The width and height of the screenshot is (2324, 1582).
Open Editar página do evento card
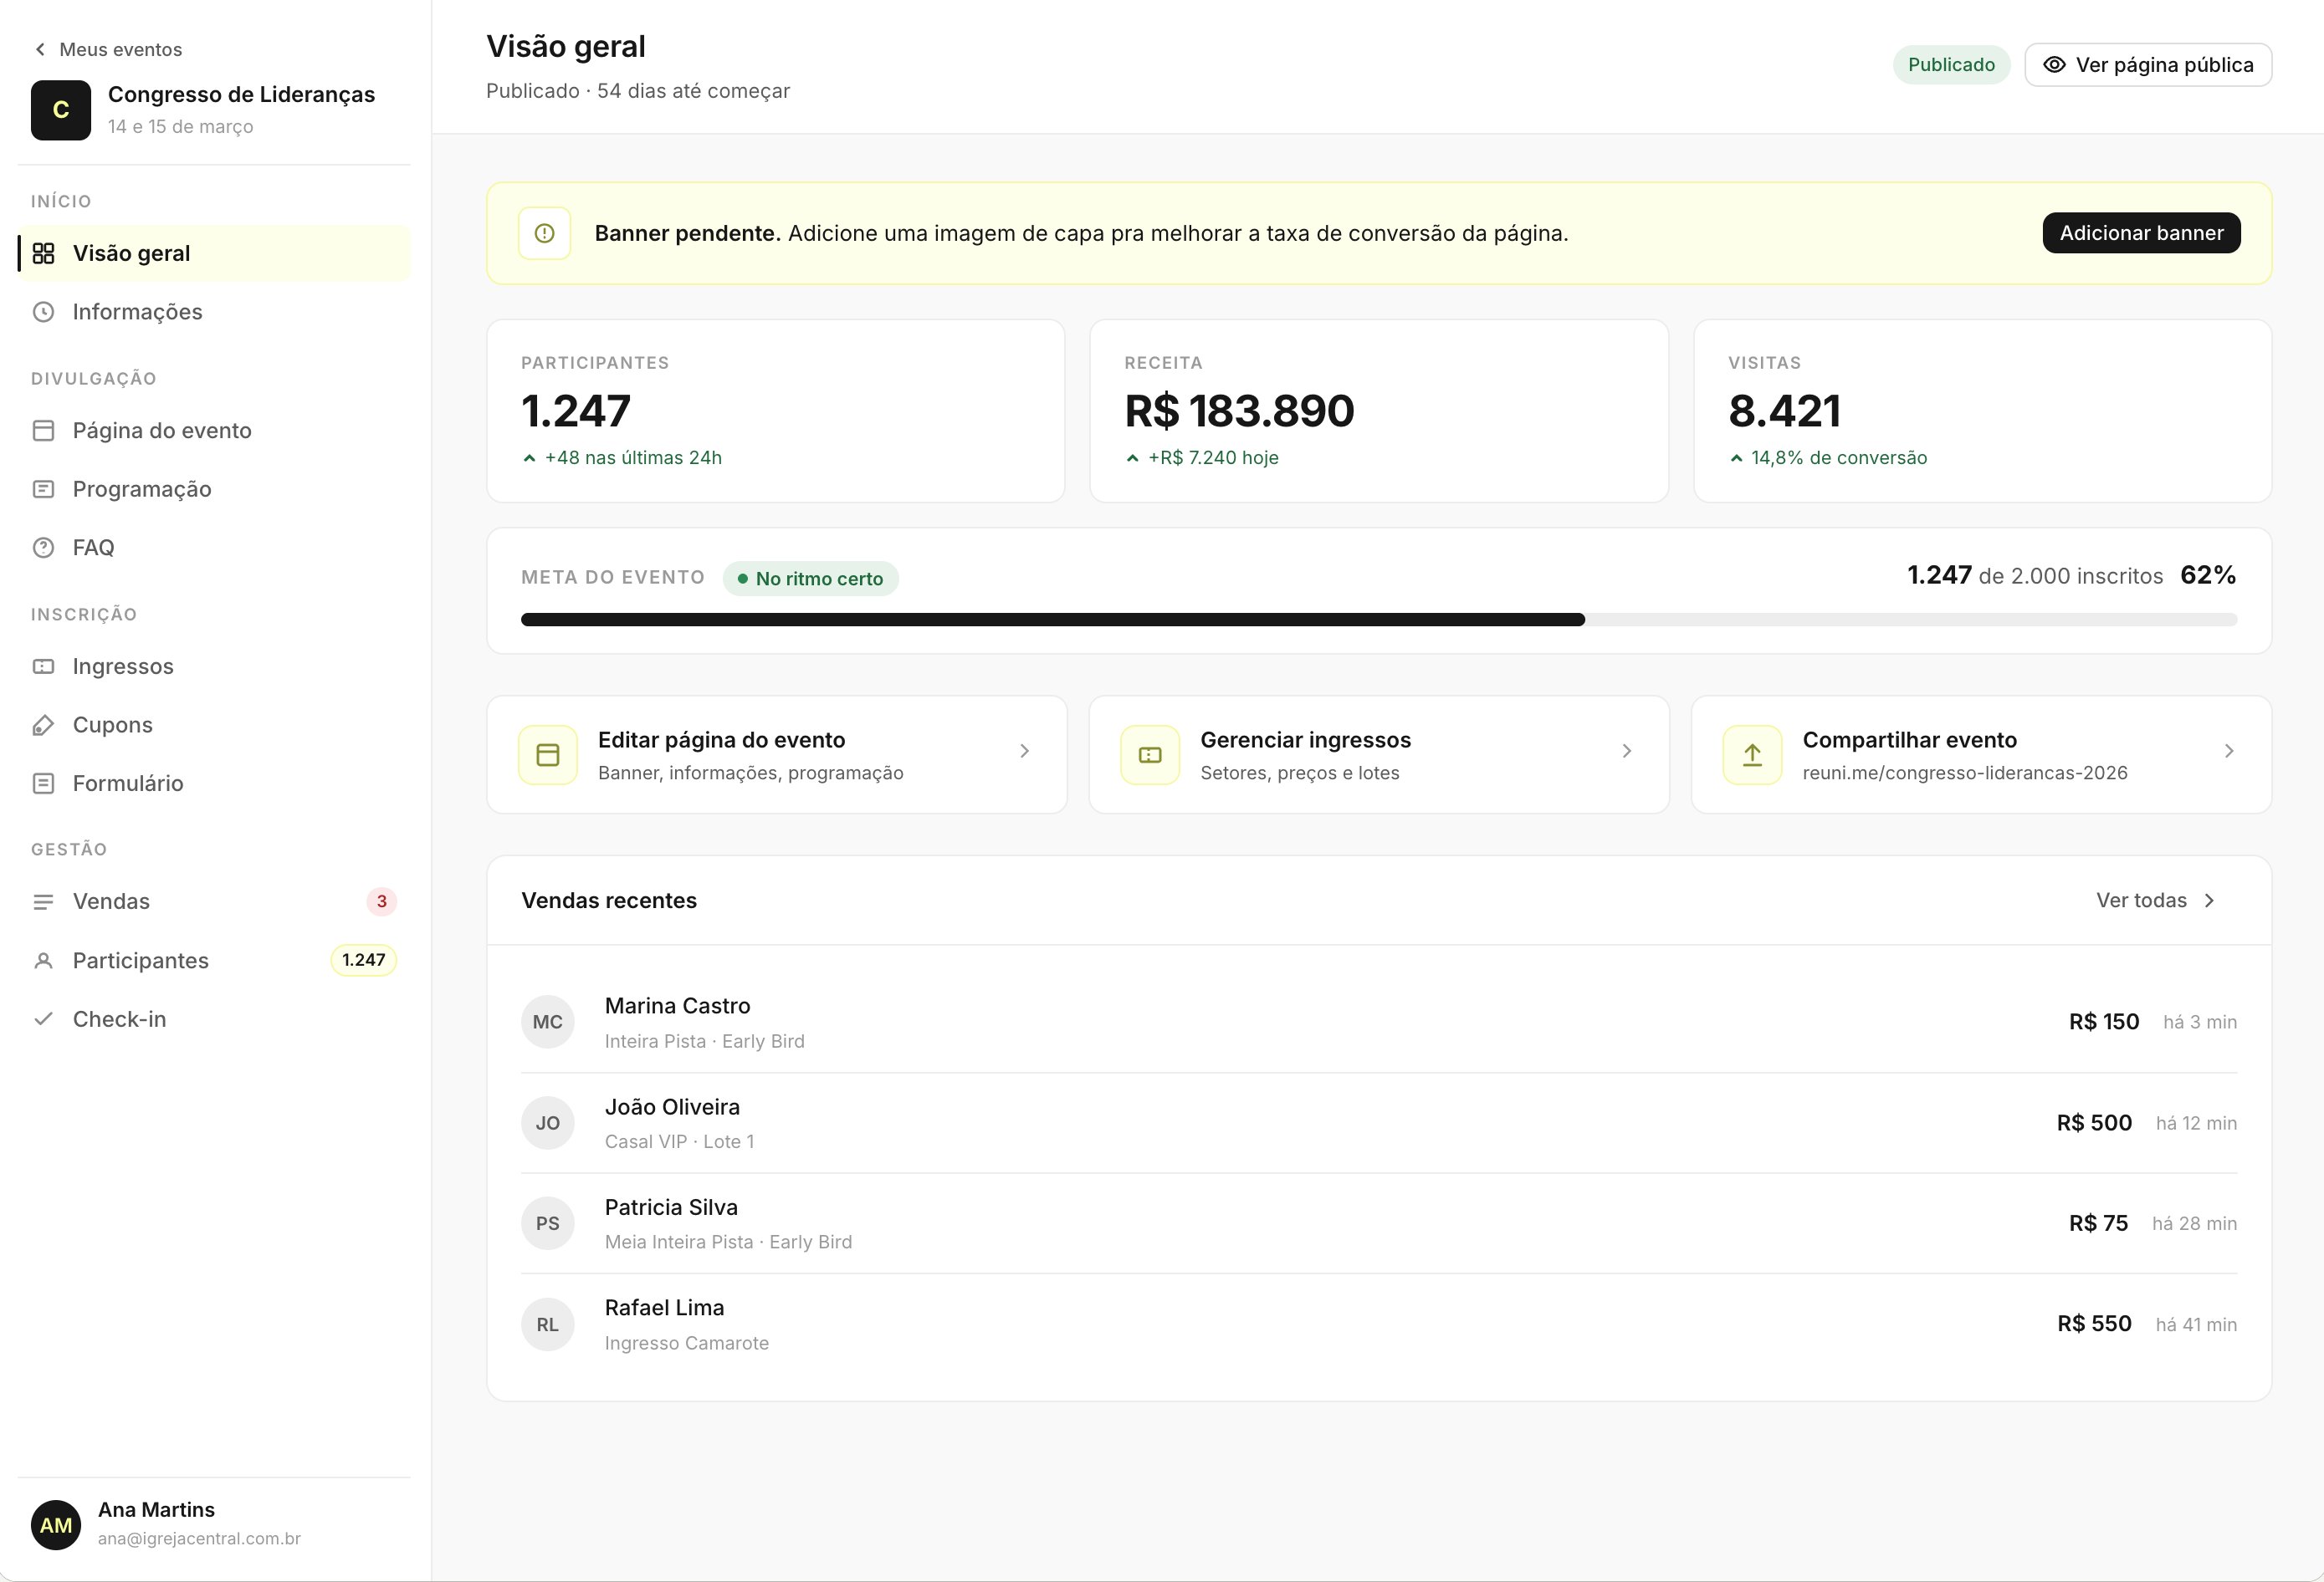777,754
